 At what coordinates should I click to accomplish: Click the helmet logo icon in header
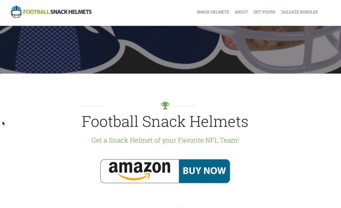[16, 12]
